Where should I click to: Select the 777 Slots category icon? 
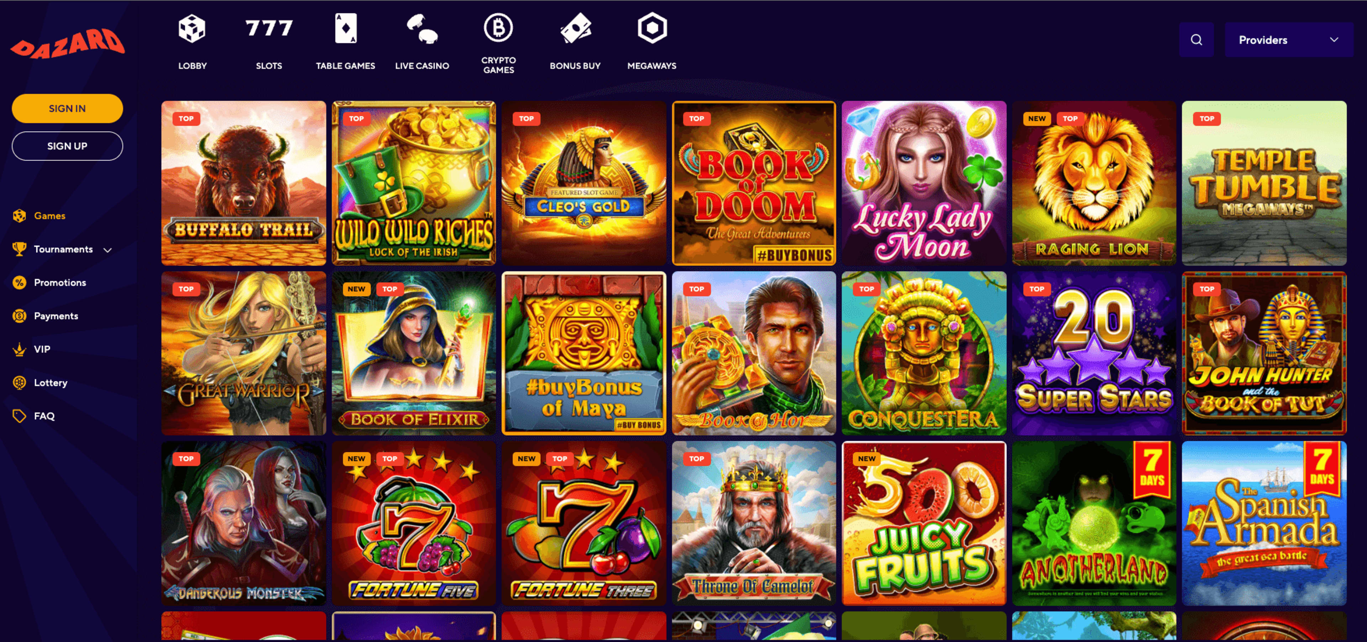[269, 28]
